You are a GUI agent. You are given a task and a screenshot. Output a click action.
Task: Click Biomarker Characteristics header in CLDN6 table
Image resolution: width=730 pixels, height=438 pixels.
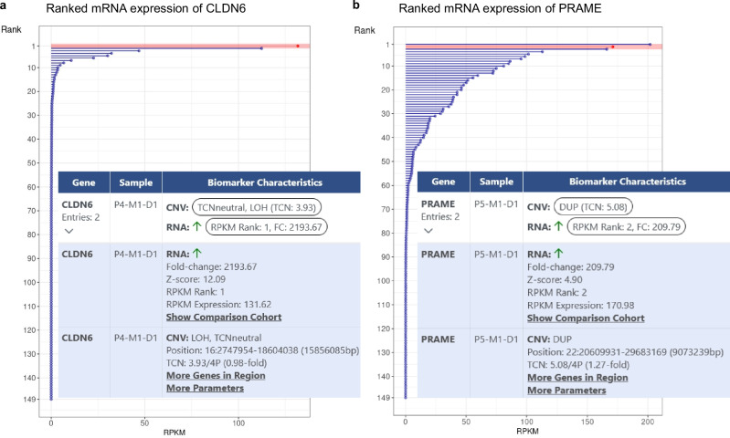(x=264, y=182)
